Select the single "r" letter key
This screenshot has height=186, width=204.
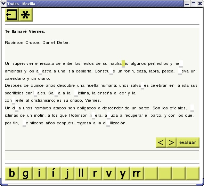[95, 173]
